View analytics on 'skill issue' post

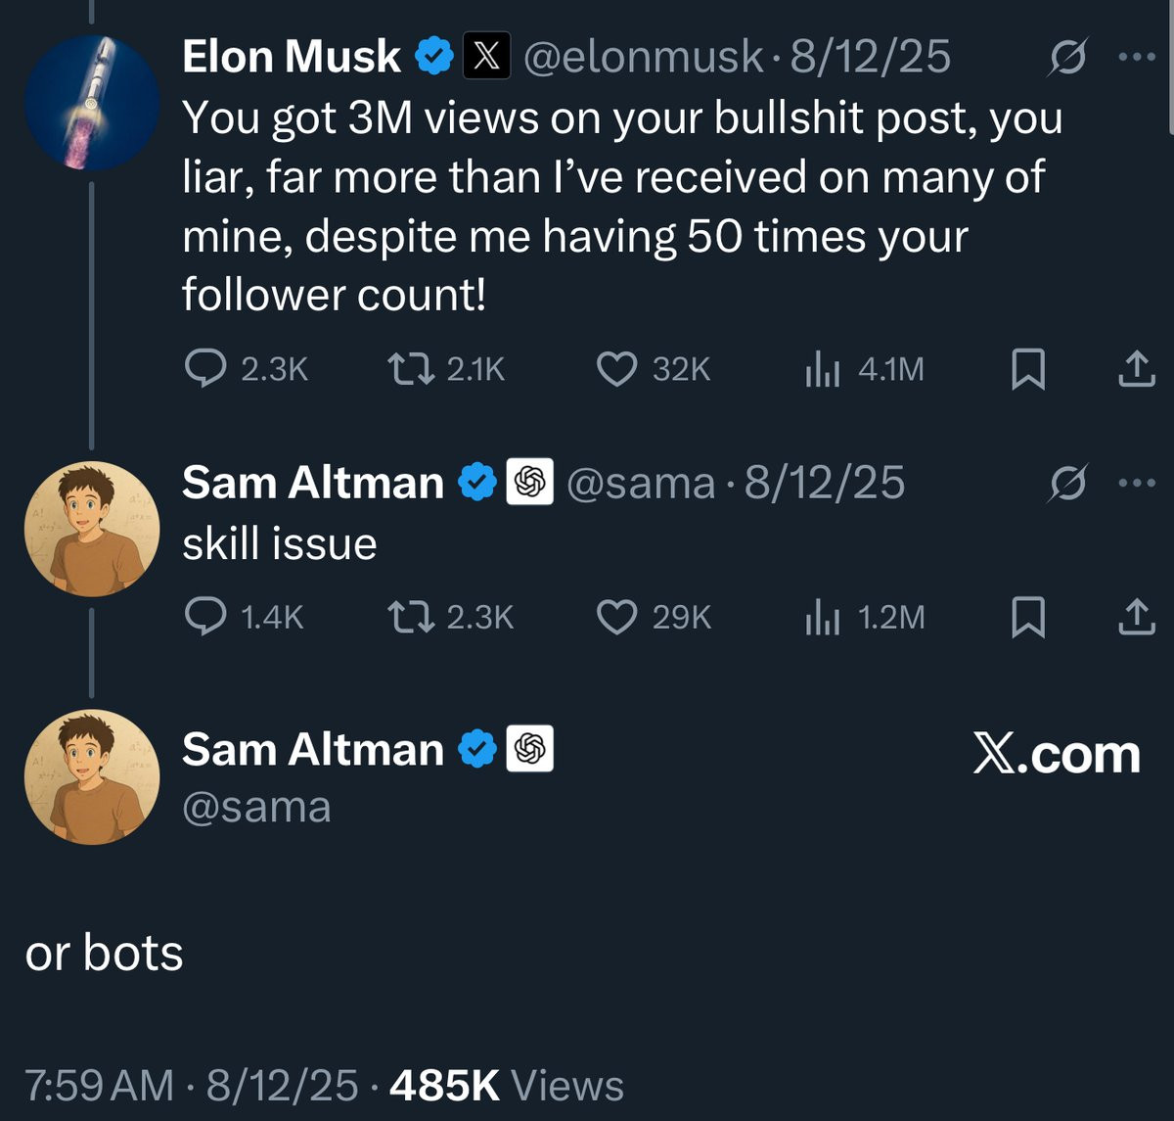pyautogui.click(x=822, y=618)
